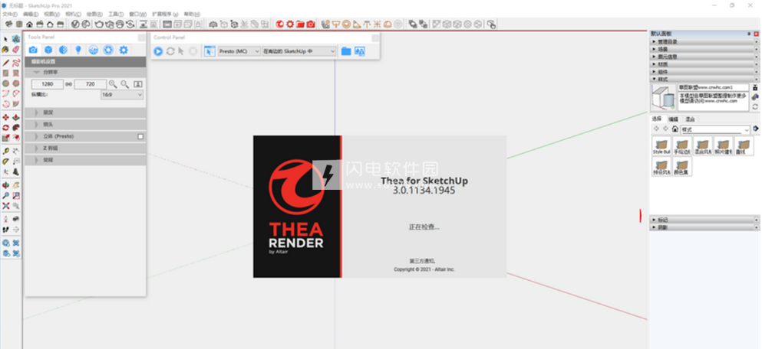Switch to the 混合 tab in Styles
Viewport: 762px width, 349px height.
coord(690,119)
